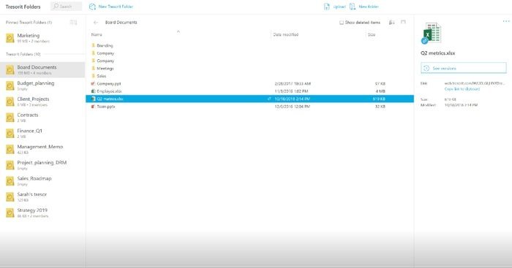Open the Sales_Roadmap tresor

[x=42, y=181]
